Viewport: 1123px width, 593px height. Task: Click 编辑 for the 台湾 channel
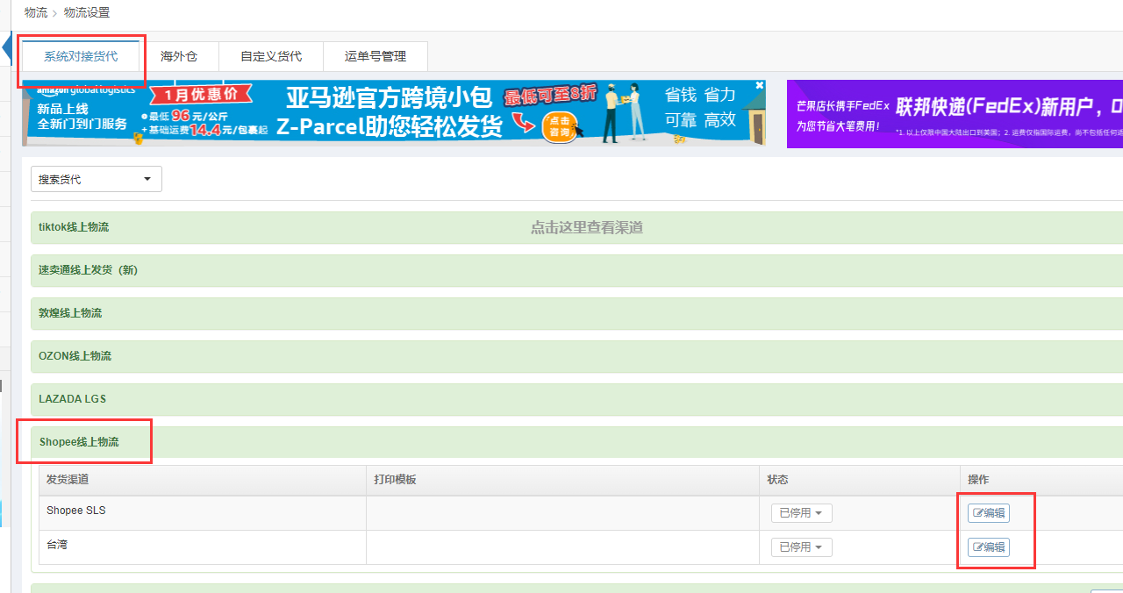coord(989,547)
